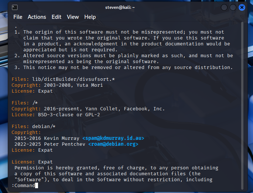Click the lib/dictBuilder/divsufsort.* file path text
This screenshot has width=253, height=193.
pos(69,79)
